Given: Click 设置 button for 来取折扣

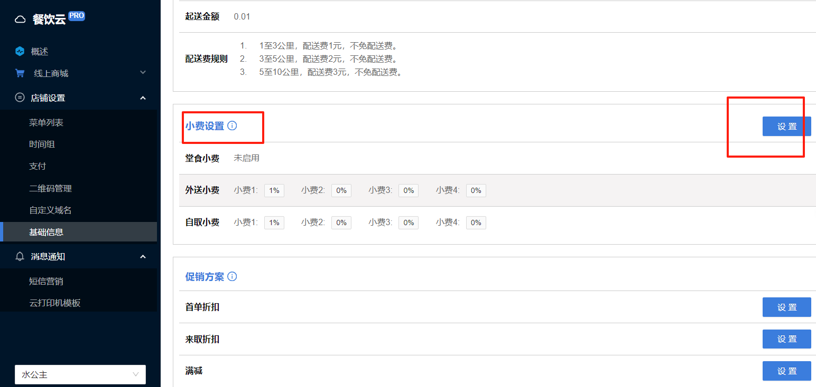Looking at the screenshot, I should 786,339.
